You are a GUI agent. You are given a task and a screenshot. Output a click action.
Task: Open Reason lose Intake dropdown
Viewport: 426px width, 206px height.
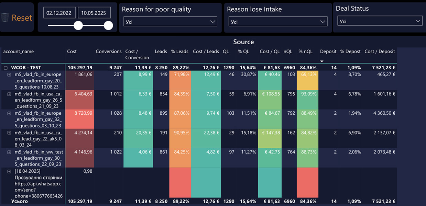278,22
